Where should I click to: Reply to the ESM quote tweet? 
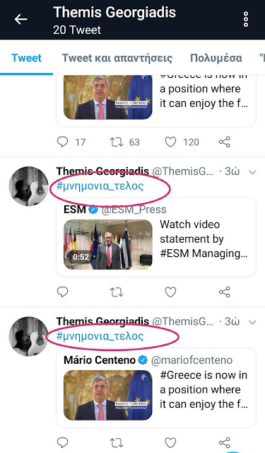(x=63, y=292)
